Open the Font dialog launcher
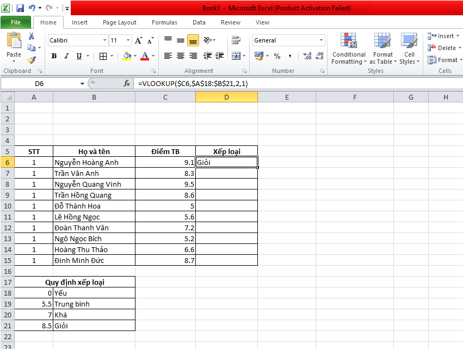 point(153,71)
